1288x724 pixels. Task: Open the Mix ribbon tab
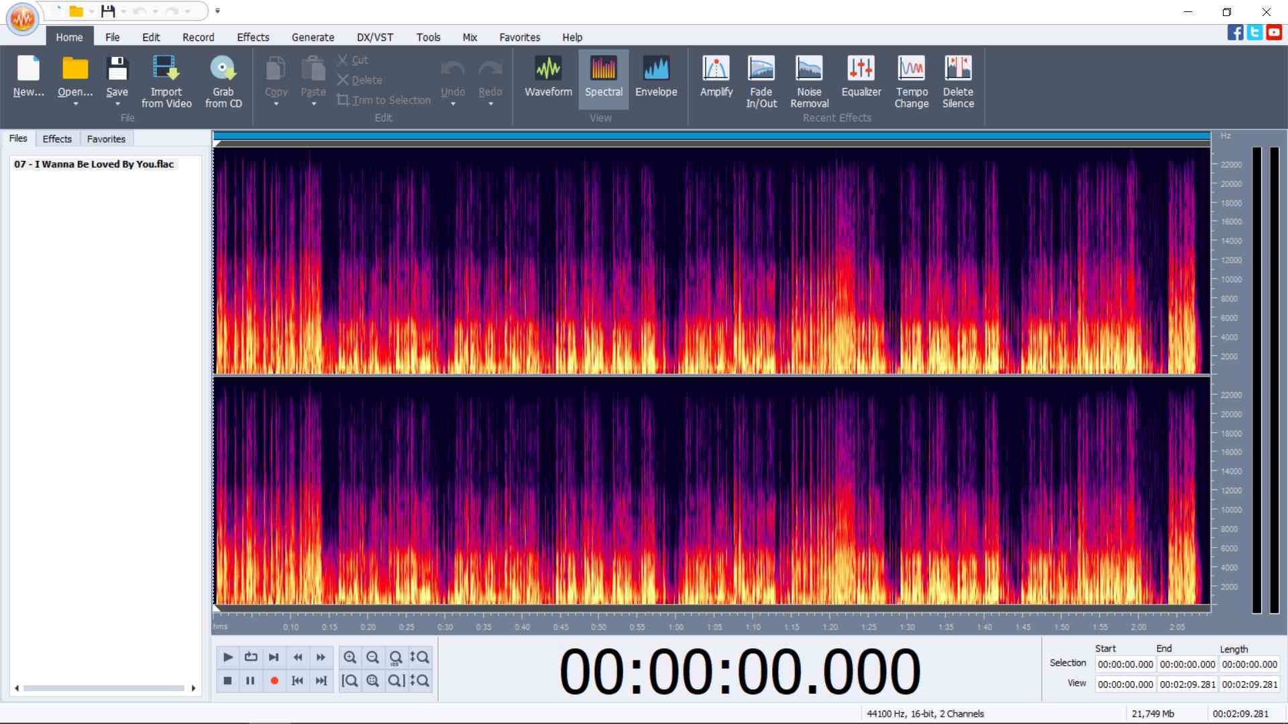470,37
